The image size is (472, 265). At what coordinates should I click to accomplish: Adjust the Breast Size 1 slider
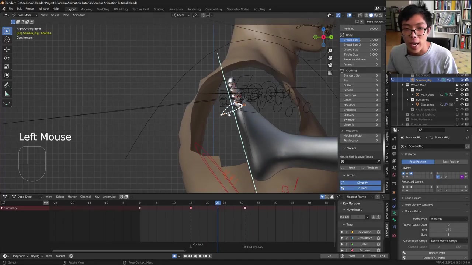click(x=360, y=40)
